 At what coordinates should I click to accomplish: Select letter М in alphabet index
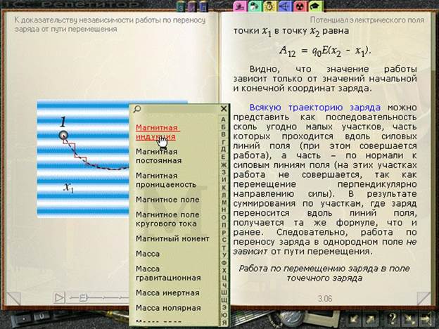224,202
